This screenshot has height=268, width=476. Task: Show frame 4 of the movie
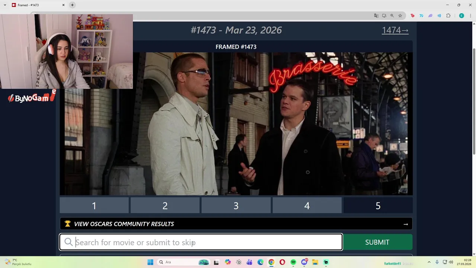click(307, 205)
